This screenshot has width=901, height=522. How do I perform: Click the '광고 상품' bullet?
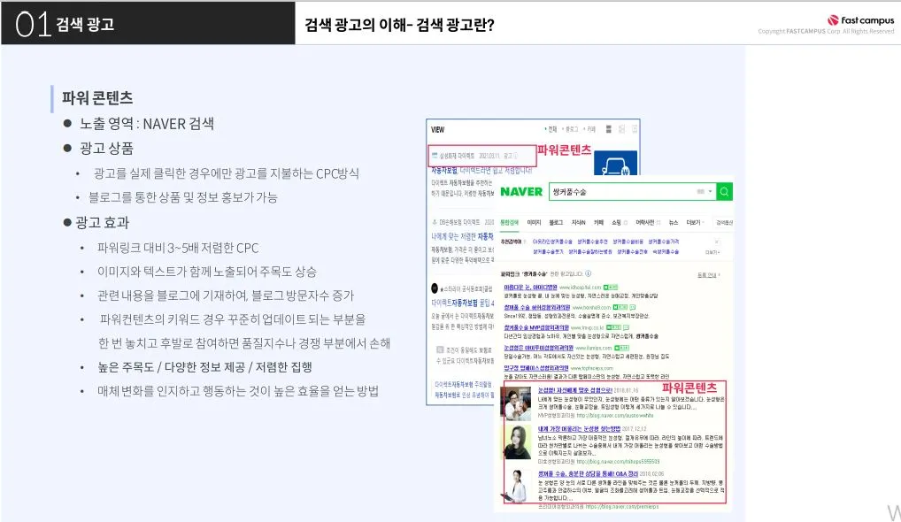coord(106,148)
